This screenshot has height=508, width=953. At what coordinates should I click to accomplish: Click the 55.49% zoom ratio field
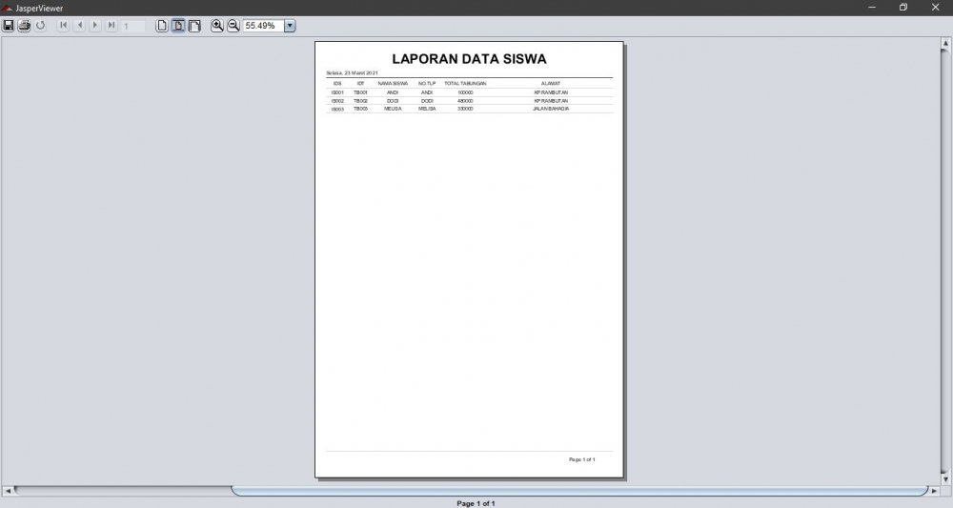pos(263,26)
